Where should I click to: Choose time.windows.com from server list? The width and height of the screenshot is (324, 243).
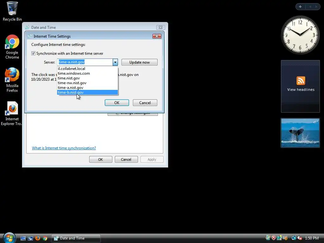[x=87, y=73]
